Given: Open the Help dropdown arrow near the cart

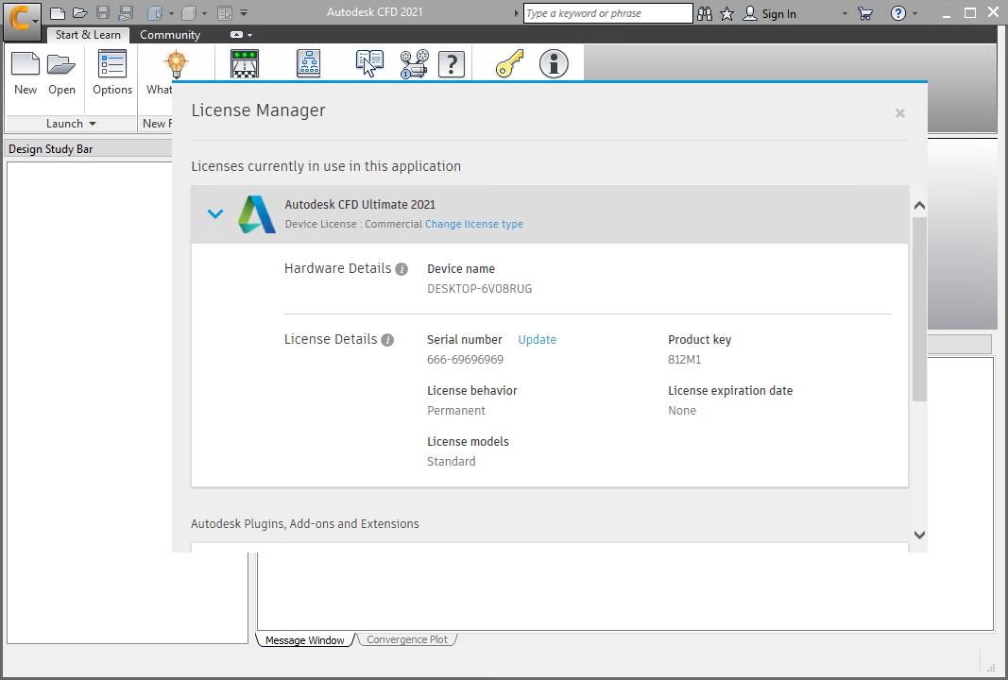Looking at the screenshot, I should tap(916, 12).
